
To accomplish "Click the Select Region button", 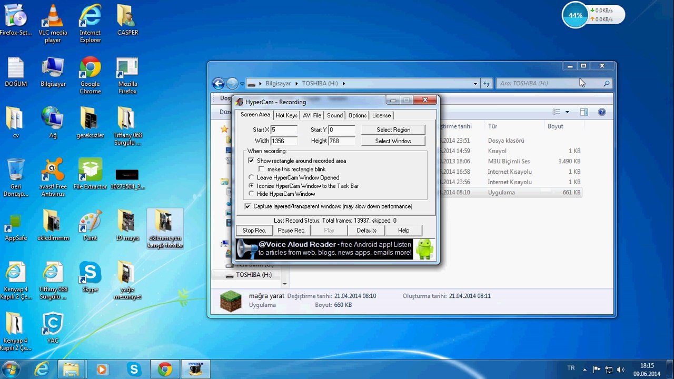I will click(x=393, y=129).
